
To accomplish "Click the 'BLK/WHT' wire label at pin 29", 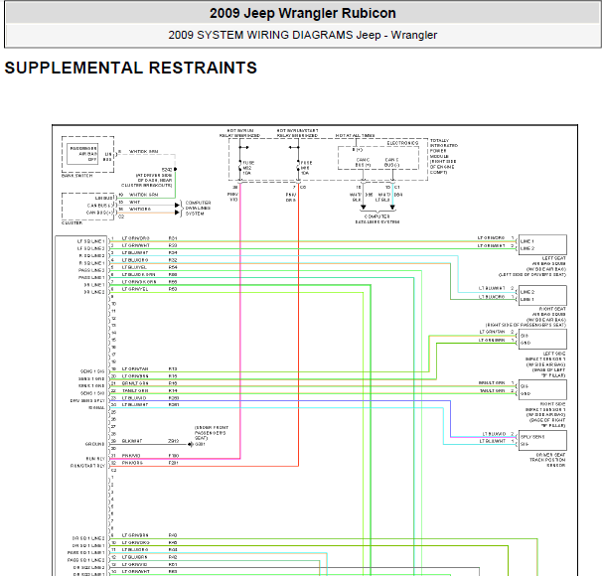I will 132,441.
